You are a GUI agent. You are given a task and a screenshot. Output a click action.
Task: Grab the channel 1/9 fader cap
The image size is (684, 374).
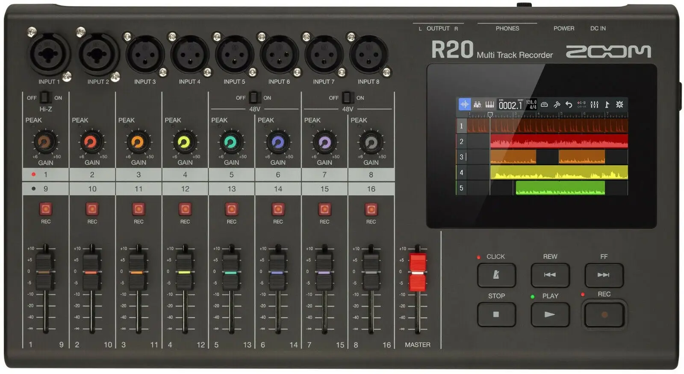(x=44, y=272)
